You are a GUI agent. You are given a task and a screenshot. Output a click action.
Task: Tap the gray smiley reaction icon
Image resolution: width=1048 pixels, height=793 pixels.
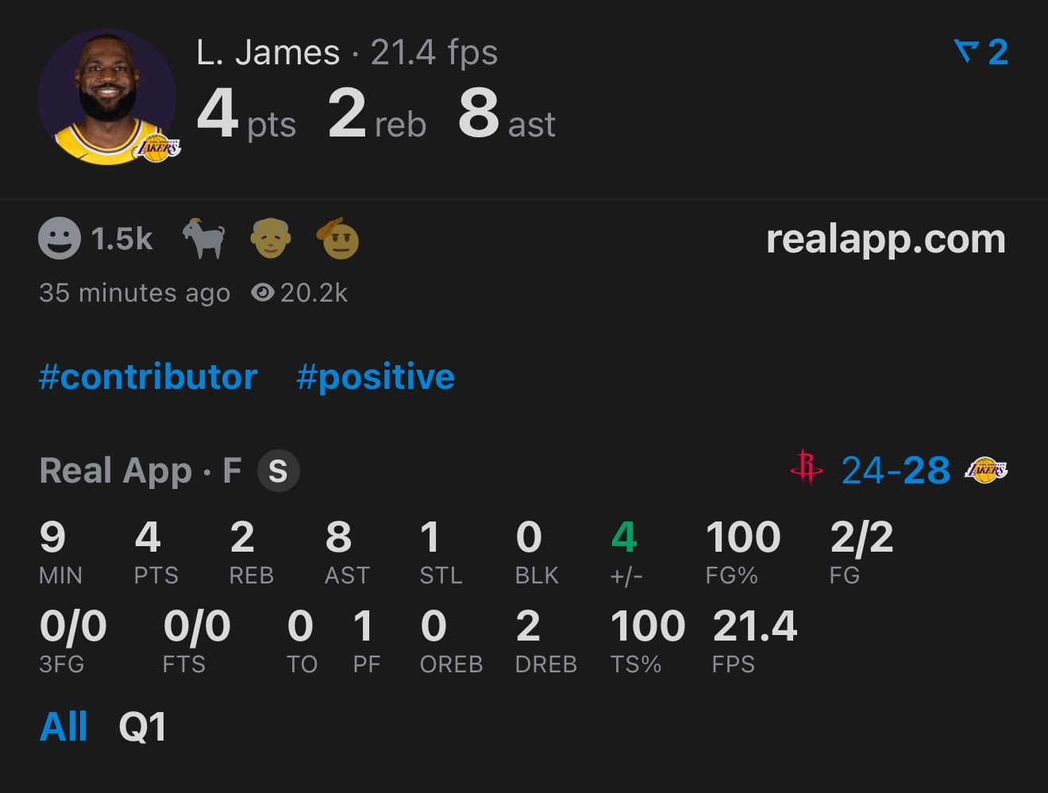(60, 238)
